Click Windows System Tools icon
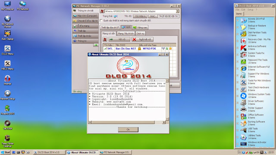This screenshot has width=276, height=155. point(243,96)
